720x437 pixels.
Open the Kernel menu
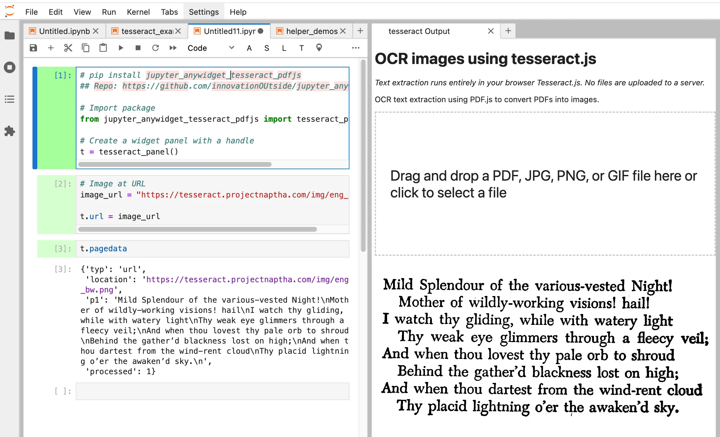138,11
